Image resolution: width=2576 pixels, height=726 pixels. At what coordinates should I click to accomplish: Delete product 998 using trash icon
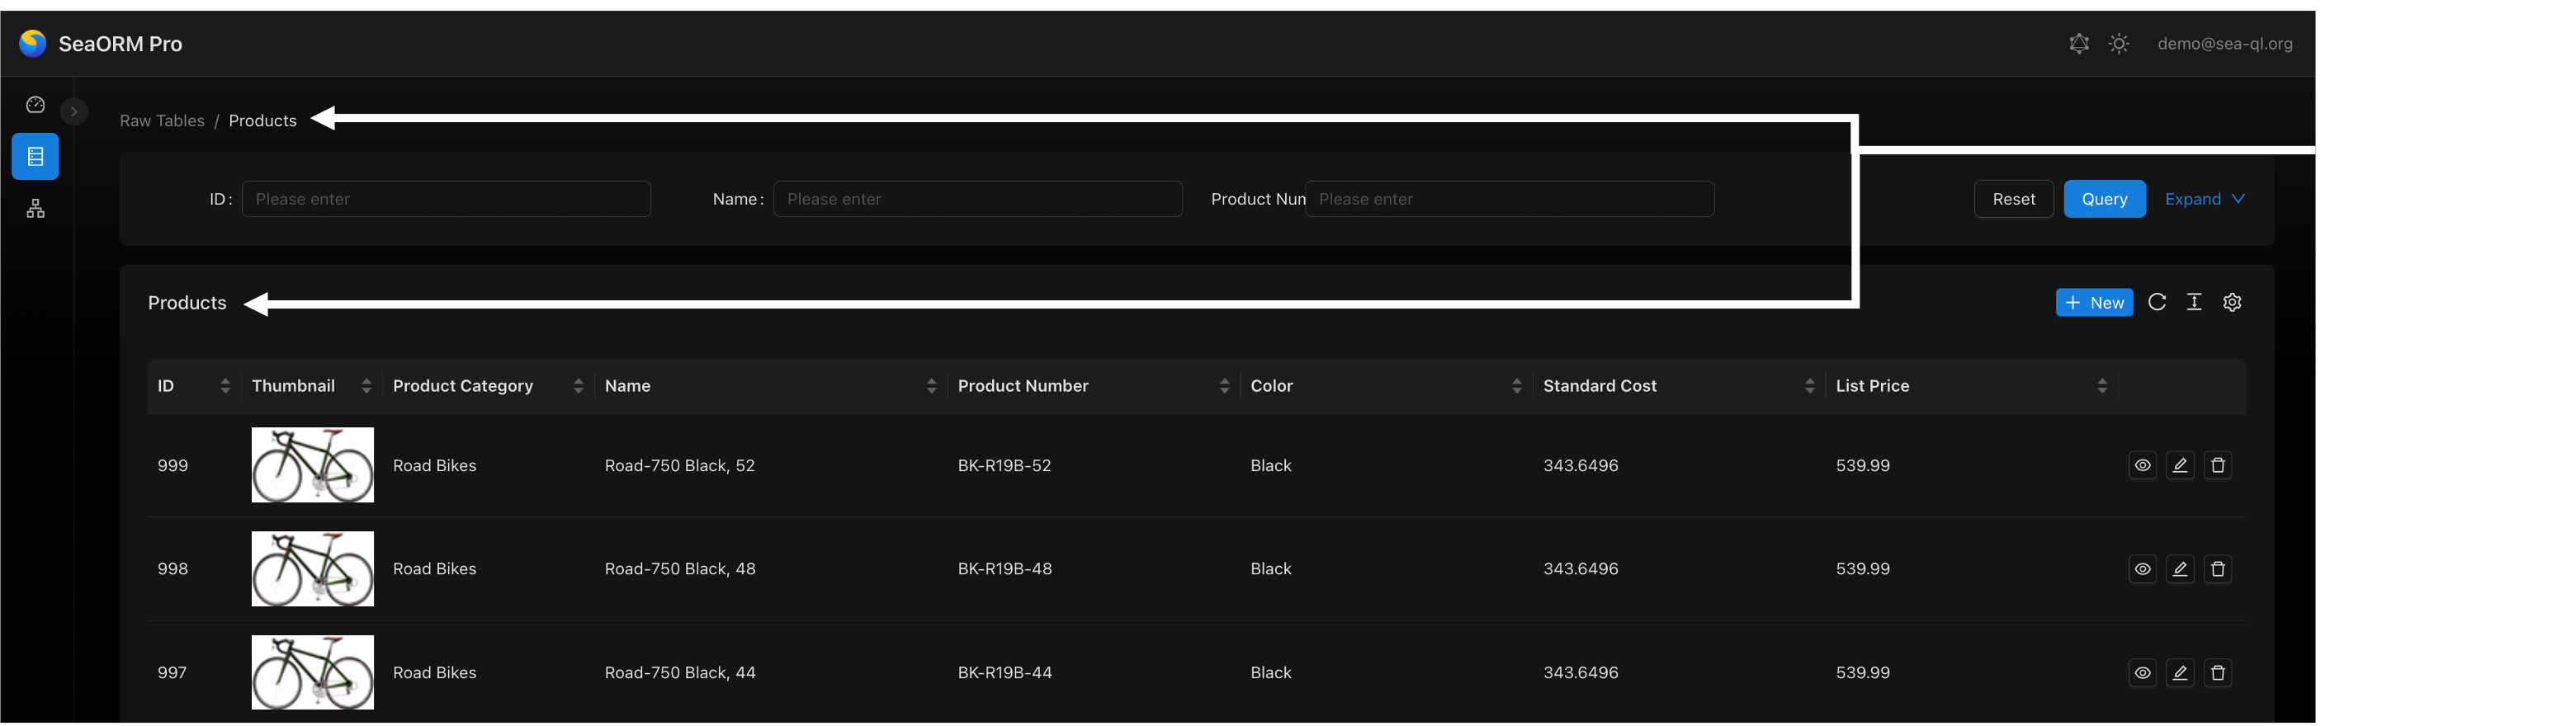click(x=2218, y=569)
